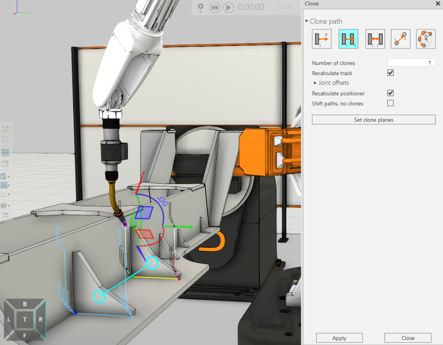
Task: Select the highlighted two-plane clone mode
Action: tap(349, 39)
